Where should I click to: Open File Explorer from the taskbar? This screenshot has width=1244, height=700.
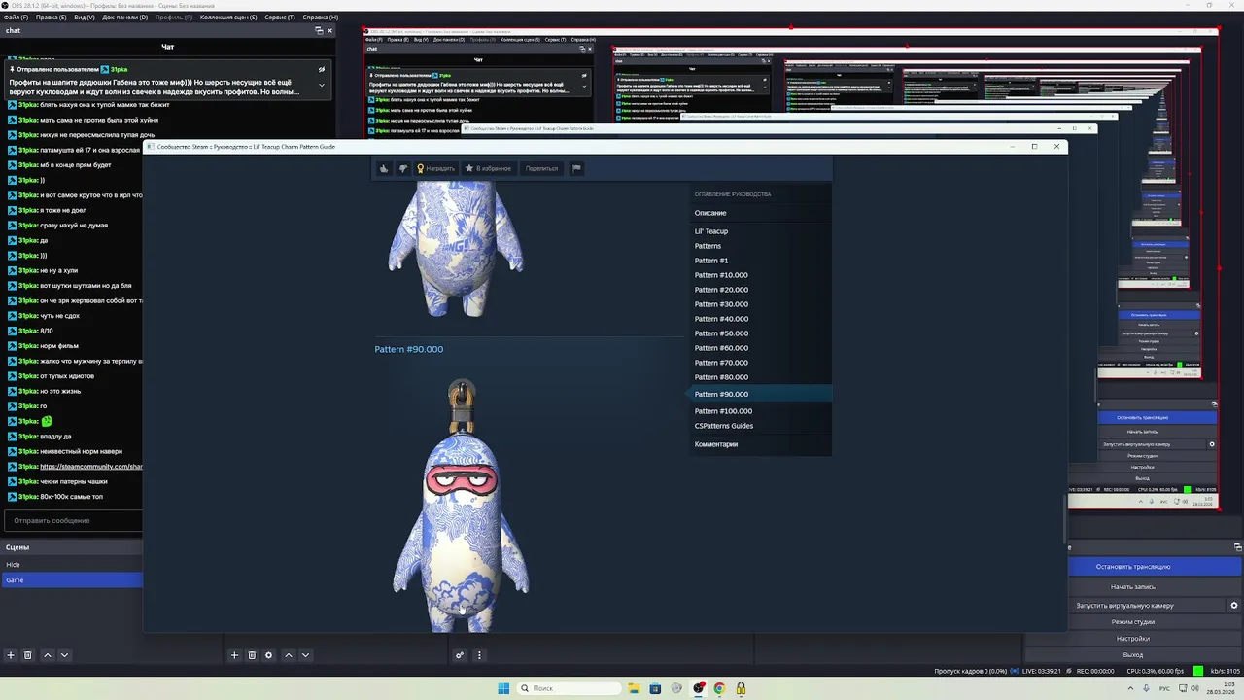click(x=634, y=688)
